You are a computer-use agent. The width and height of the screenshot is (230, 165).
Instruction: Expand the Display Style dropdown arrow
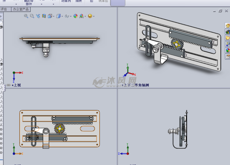pos(62,16)
